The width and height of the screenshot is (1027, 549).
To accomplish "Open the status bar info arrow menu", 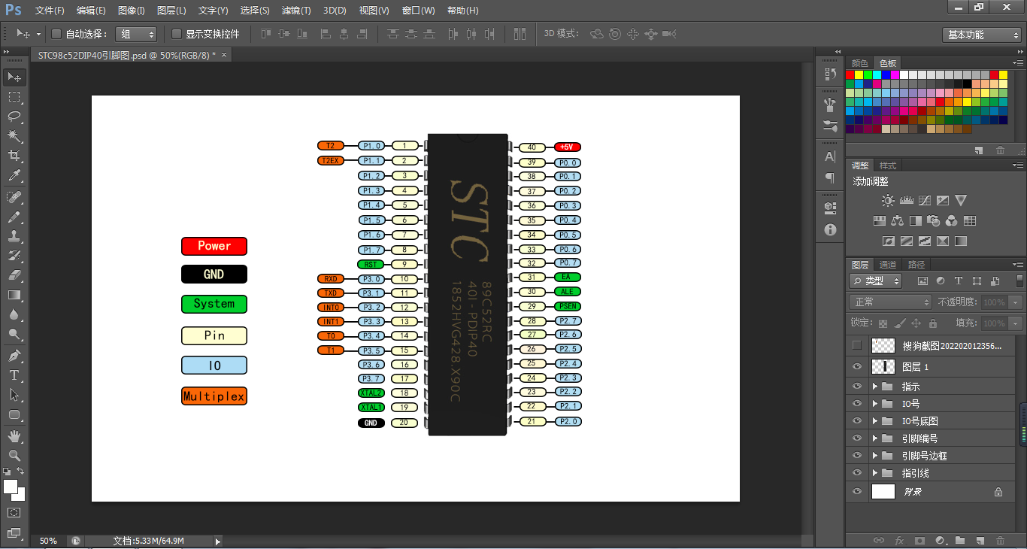I will (x=218, y=541).
